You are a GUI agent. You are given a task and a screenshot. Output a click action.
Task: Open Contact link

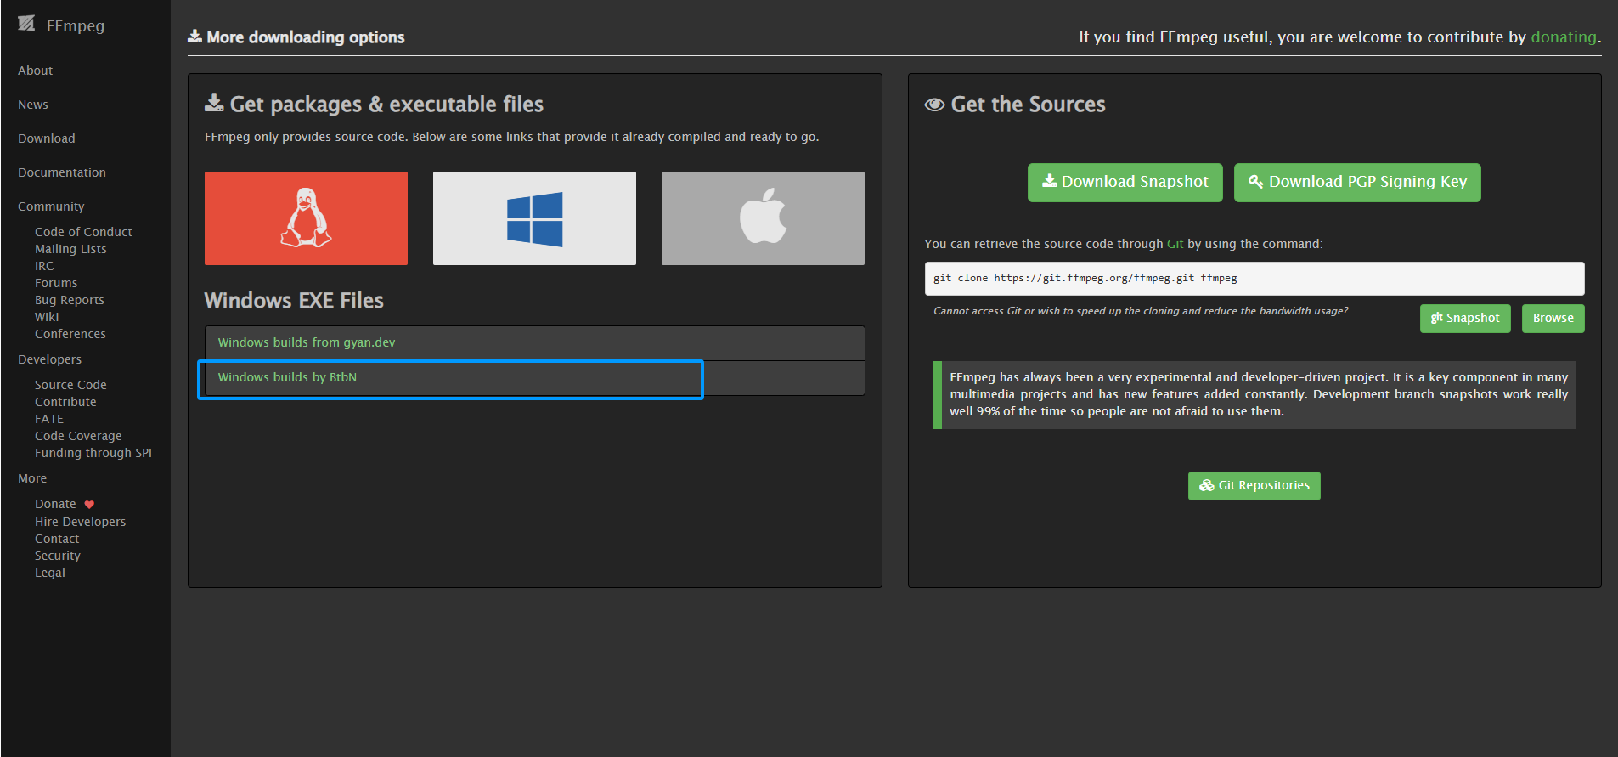click(57, 539)
